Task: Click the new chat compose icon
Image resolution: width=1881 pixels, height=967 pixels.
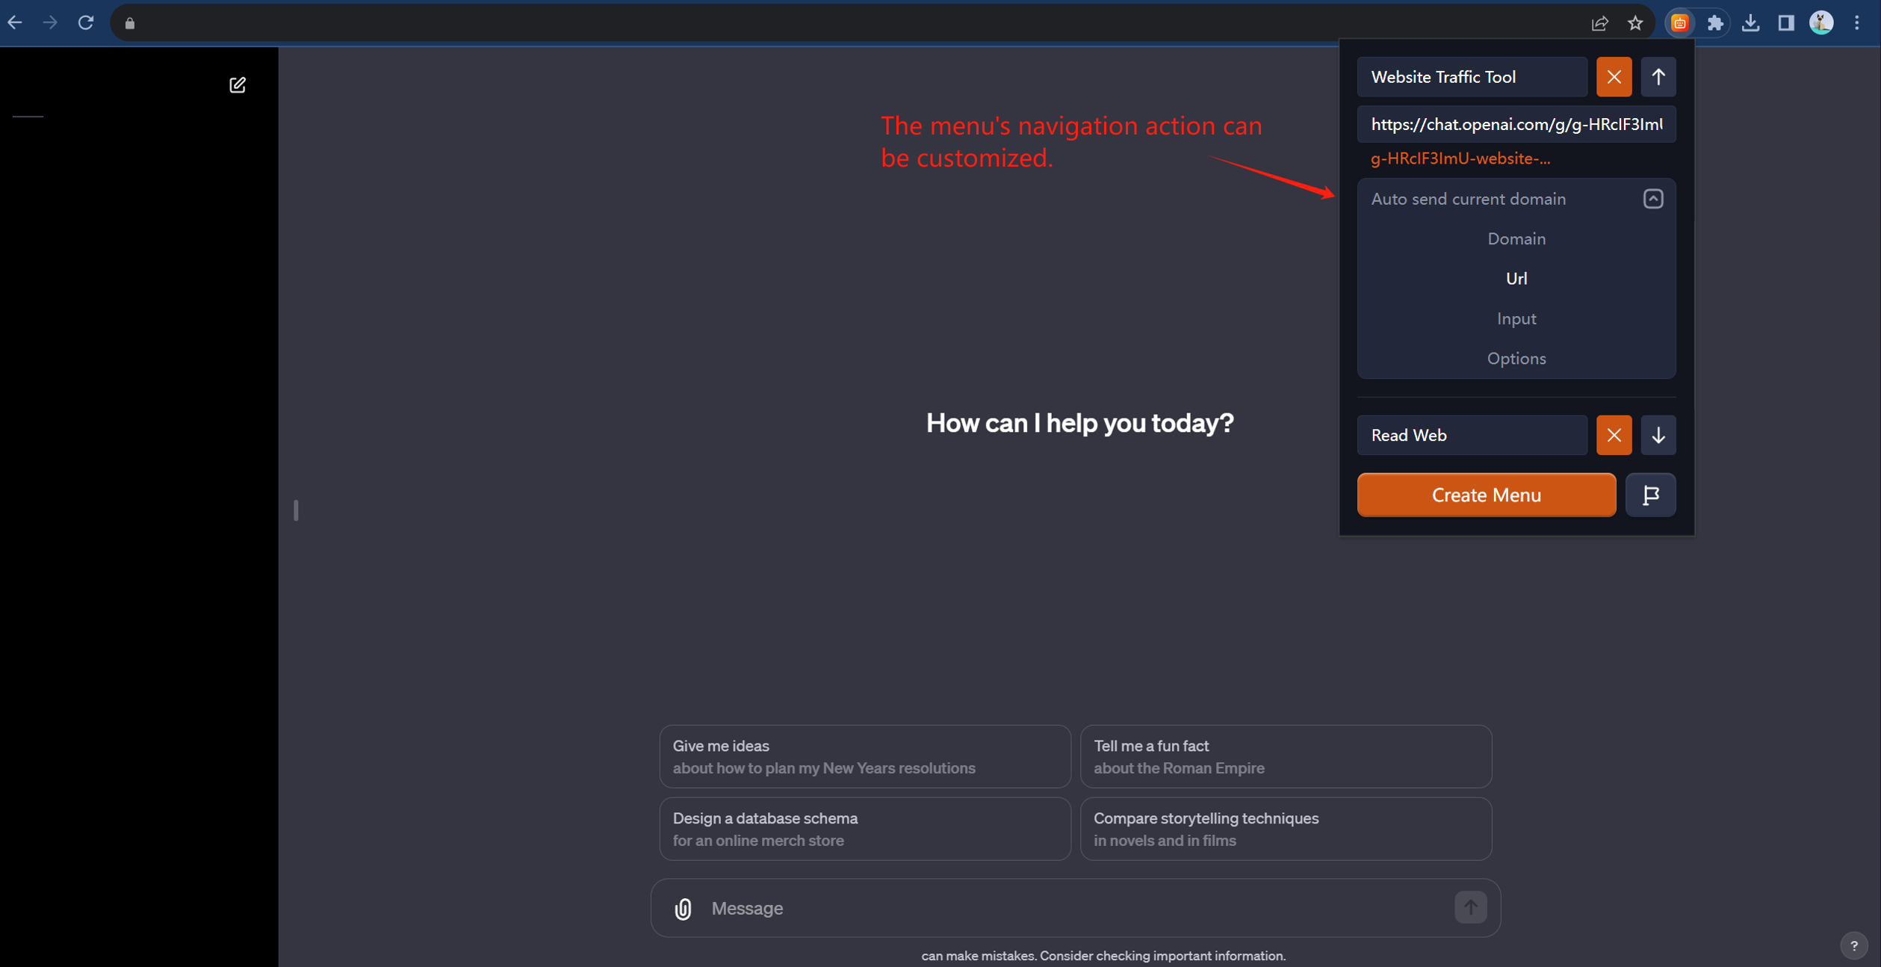Action: (237, 85)
